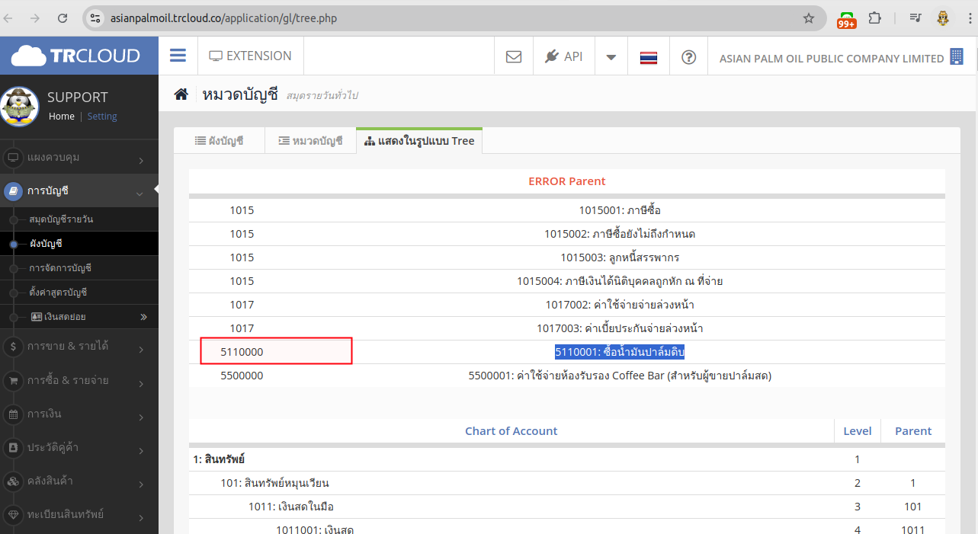Select row 1017002: ค่าใช้จ่ายจ่ายล่วงหน้า
The height and width of the screenshot is (534, 978).
click(x=567, y=305)
